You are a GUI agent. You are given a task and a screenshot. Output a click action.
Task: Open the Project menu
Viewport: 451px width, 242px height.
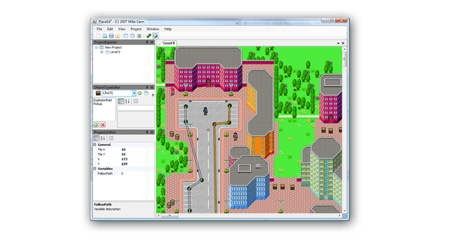136,29
